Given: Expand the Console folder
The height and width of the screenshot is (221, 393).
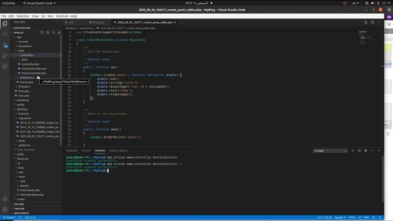Looking at the screenshot, I should point(23,42).
